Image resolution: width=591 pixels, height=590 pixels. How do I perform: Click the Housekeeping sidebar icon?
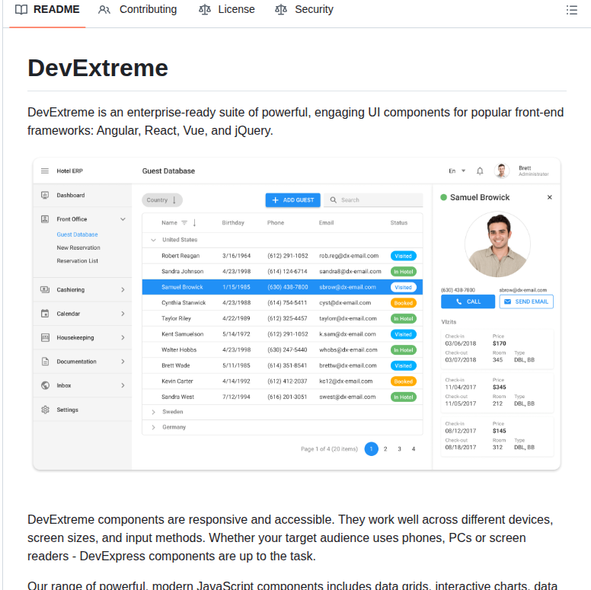pos(45,337)
